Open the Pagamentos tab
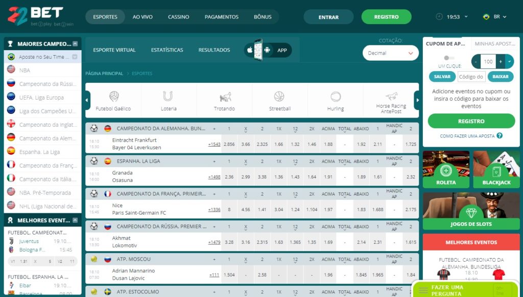The image size is (523, 297). pos(222,17)
